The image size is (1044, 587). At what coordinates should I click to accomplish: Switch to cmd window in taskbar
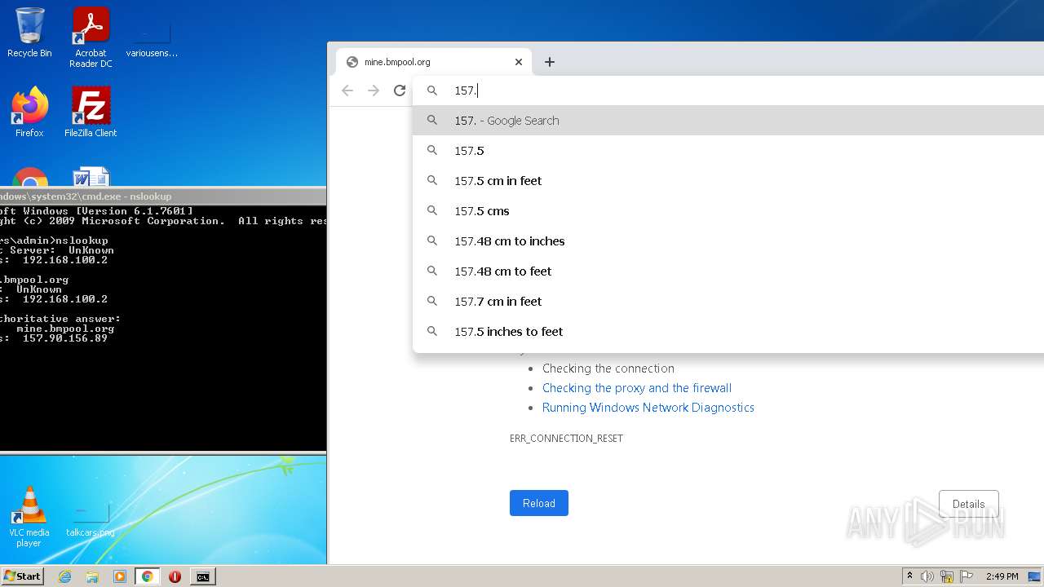(202, 576)
